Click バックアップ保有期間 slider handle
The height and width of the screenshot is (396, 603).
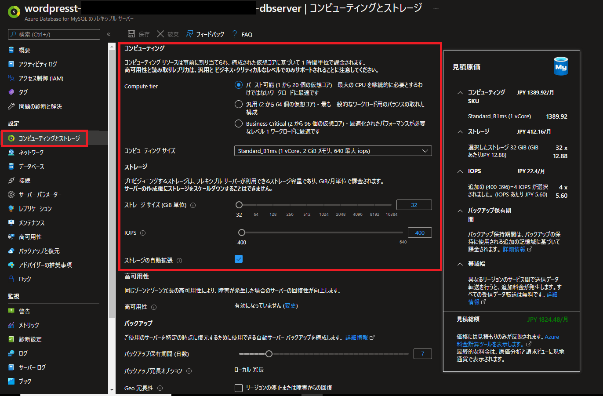pyautogui.click(x=269, y=354)
